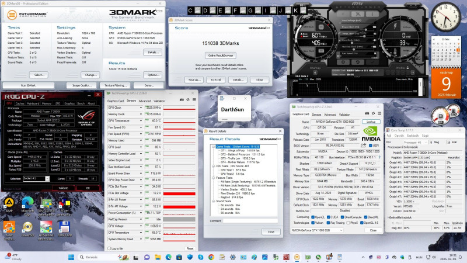Open the Board Power Draw sensor dropdown

point(141,173)
